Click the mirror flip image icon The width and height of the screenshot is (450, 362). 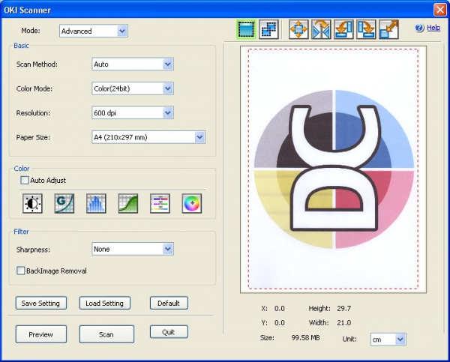(322, 29)
